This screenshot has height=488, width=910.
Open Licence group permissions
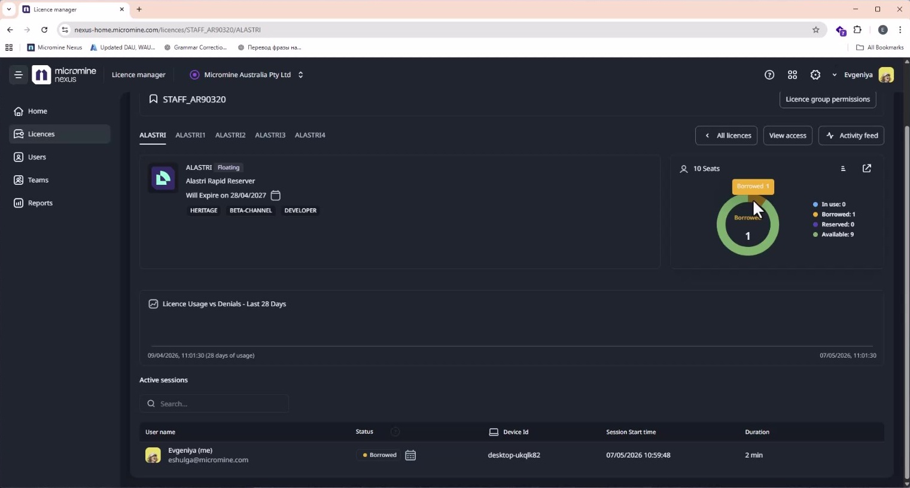pos(827,99)
